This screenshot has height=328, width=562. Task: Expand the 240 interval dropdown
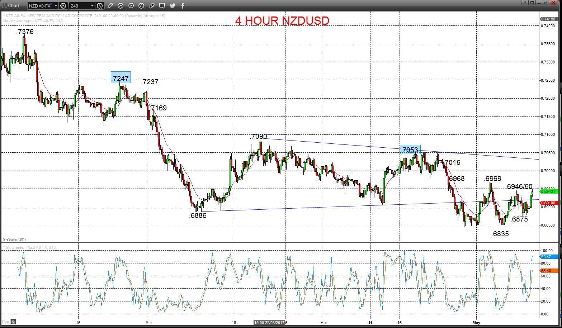(x=93, y=6)
